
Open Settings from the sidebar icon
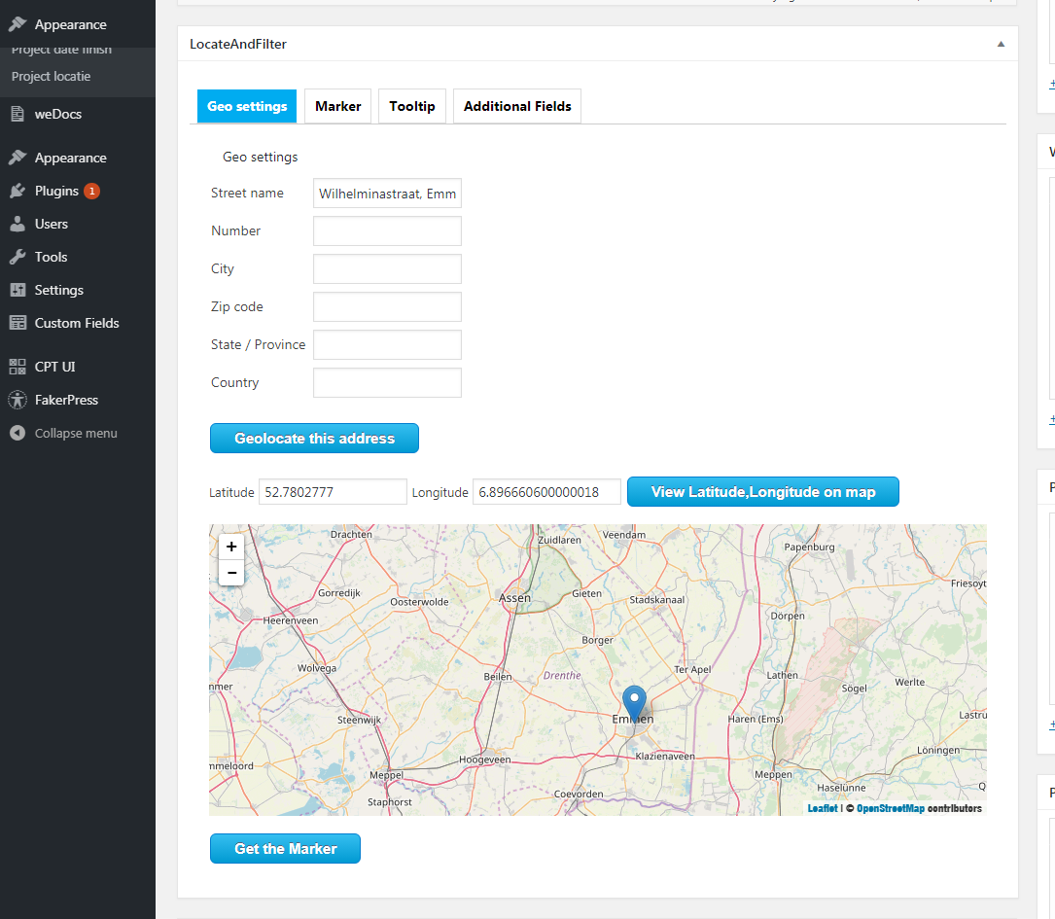click(18, 290)
